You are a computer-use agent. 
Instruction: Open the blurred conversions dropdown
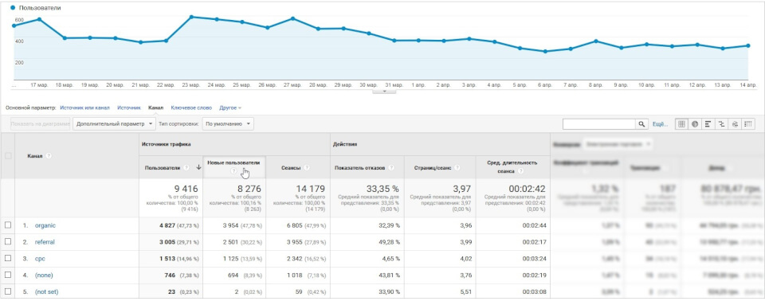tap(618, 144)
